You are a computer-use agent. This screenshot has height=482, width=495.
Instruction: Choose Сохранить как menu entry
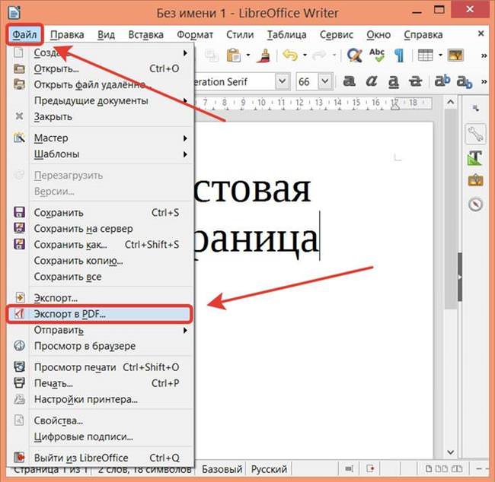click(99, 245)
